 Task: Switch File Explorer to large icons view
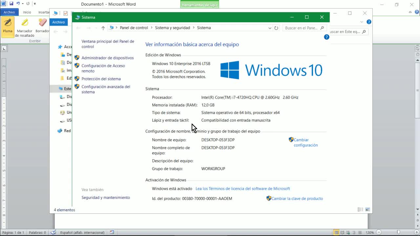pyautogui.click(x=368, y=209)
